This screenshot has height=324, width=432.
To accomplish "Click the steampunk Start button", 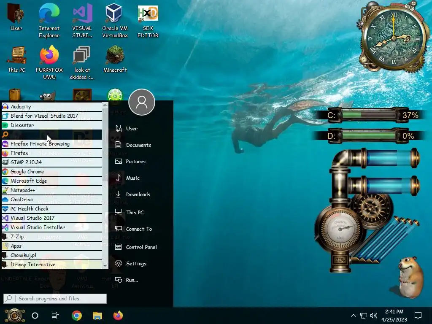I will point(15,316).
